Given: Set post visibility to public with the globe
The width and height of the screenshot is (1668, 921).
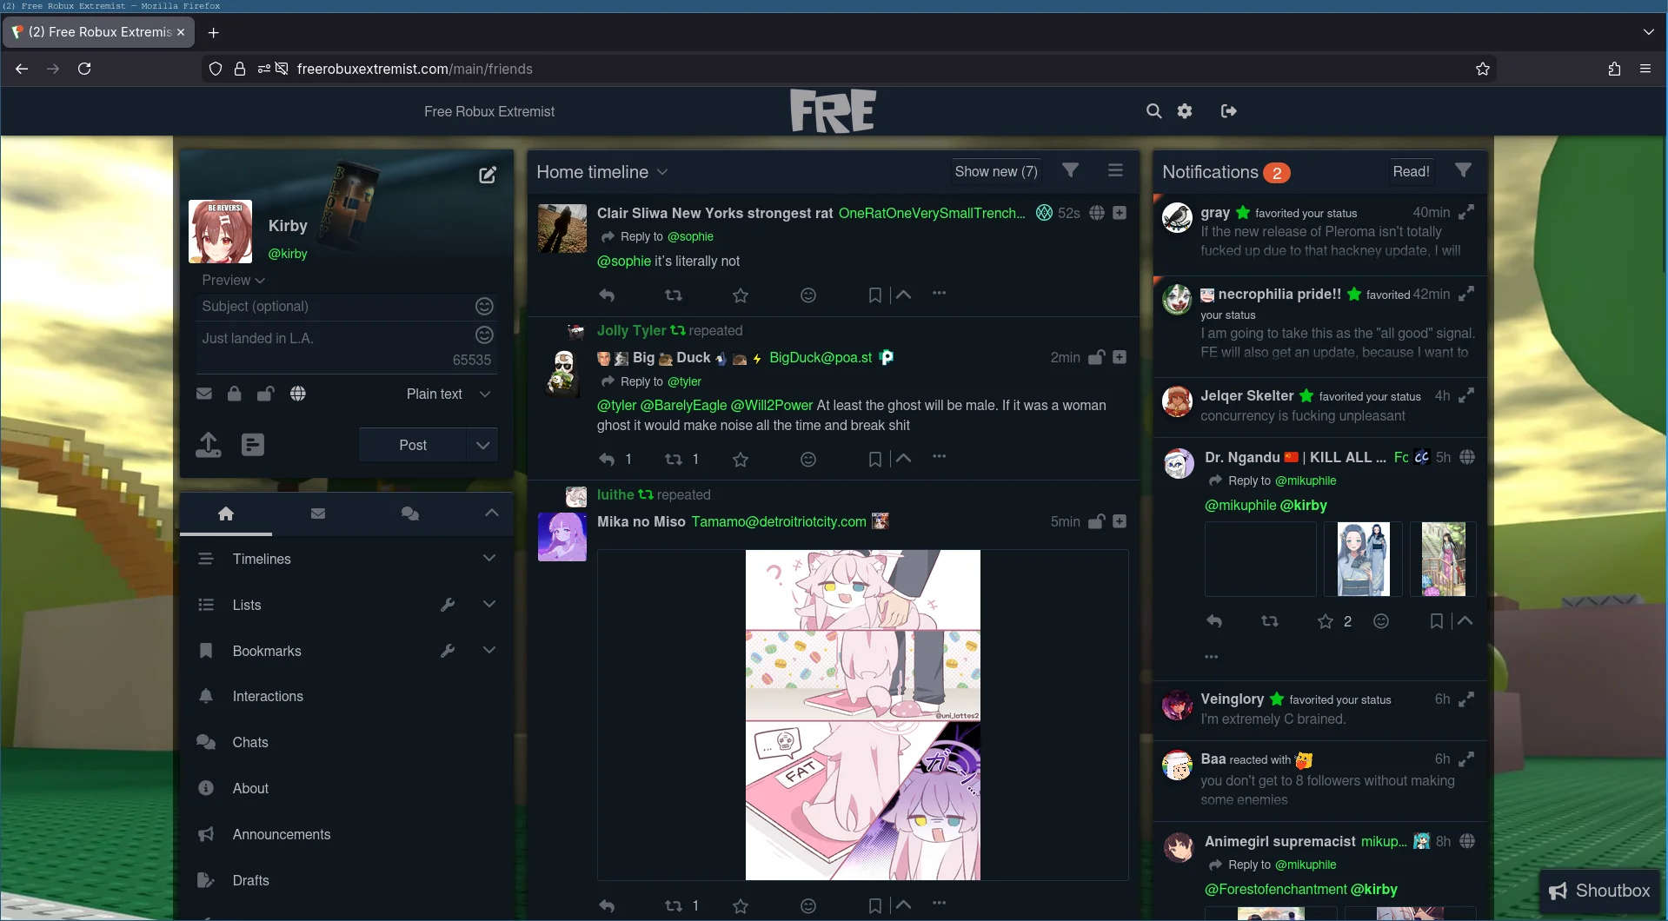Looking at the screenshot, I should 298,394.
